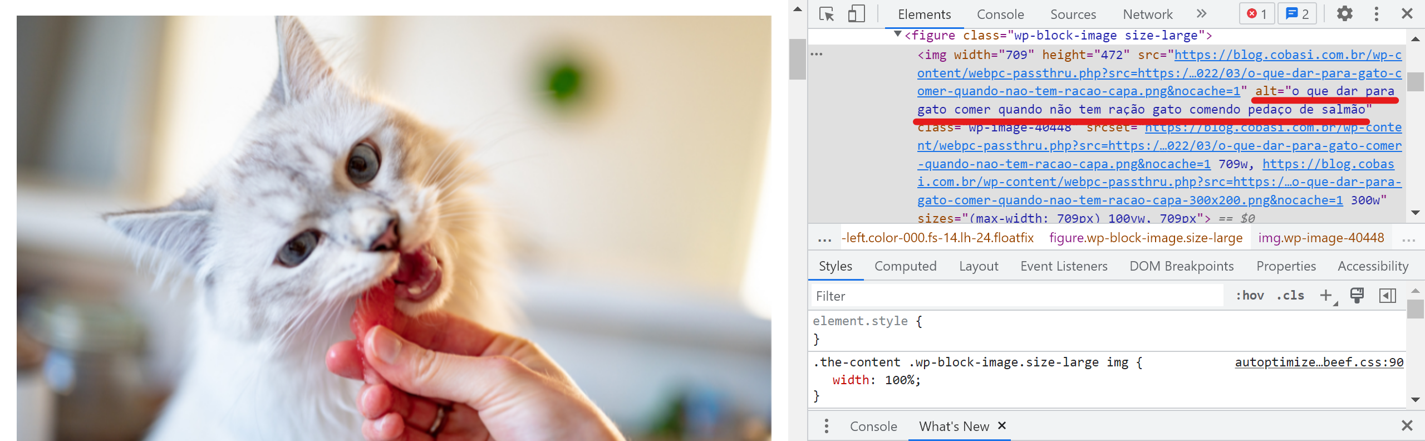Viewport: 1425px width, 441px height.
Task: Click the blue messages count badge
Action: click(1298, 14)
